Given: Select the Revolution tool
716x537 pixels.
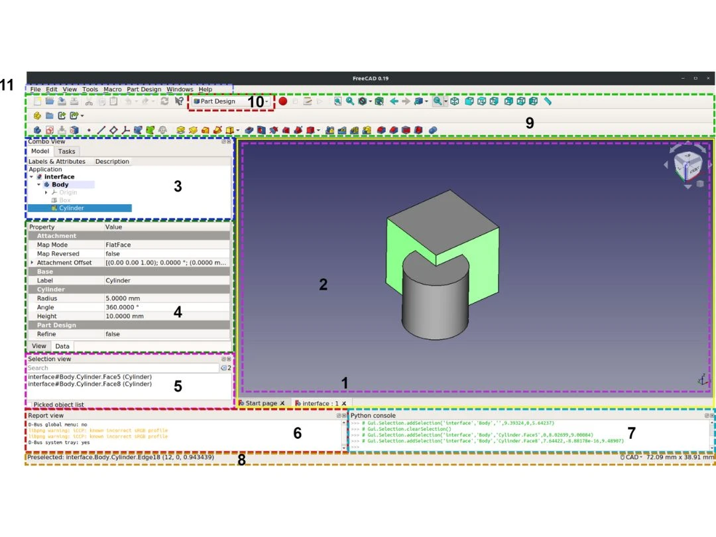Looking at the screenshot, I should coord(193,130).
